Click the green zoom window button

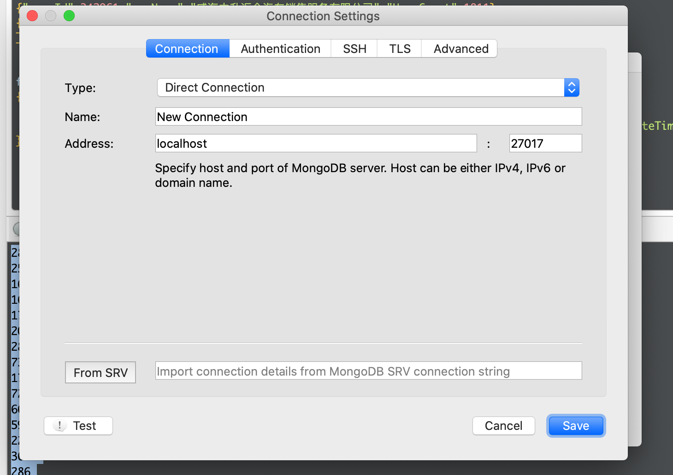pyautogui.click(x=69, y=16)
